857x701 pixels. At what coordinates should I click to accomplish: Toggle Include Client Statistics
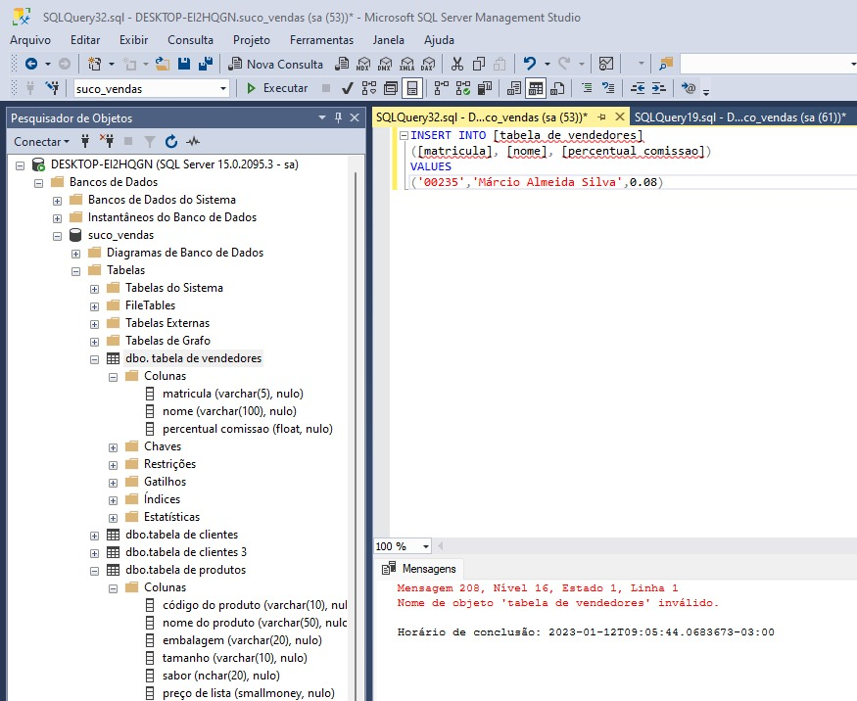(x=485, y=88)
